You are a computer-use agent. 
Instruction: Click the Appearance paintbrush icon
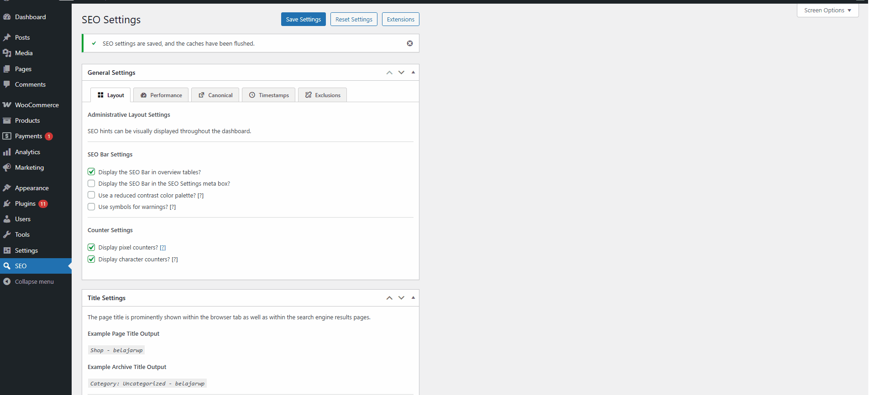7,188
